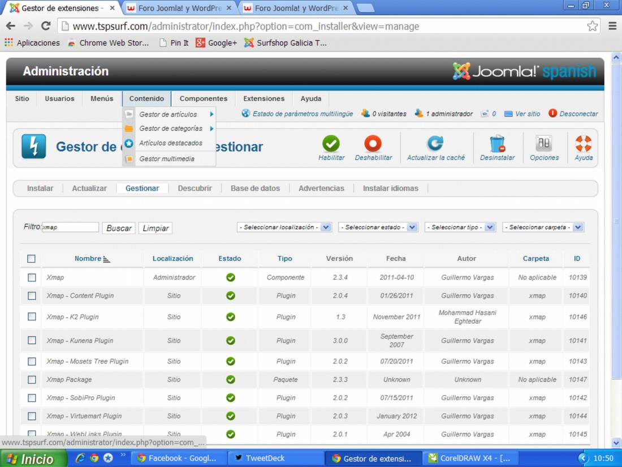
Task: Select Artículos destacados in Contenido menu
Action: 171,143
